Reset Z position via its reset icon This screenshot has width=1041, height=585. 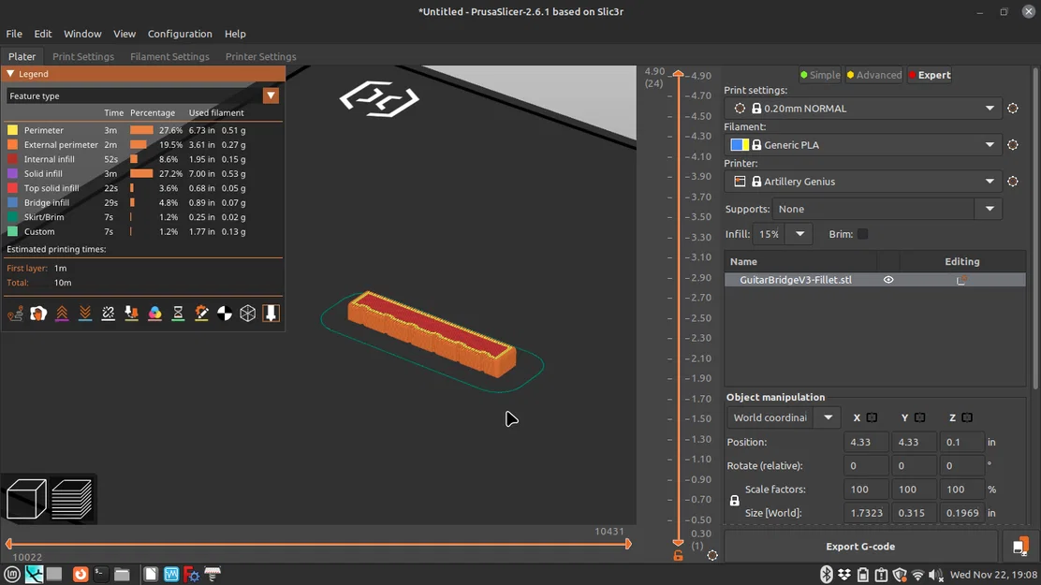pyautogui.click(x=967, y=417)
